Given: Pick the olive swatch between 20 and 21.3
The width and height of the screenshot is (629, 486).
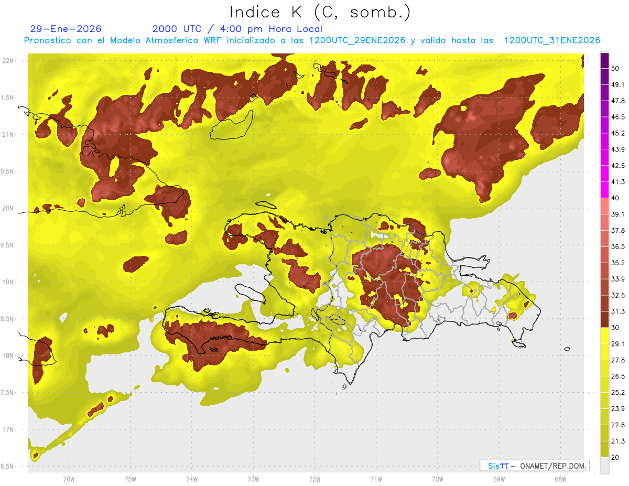Looking at the screenshot, I should pyautogui.click(x=604, y=449).
